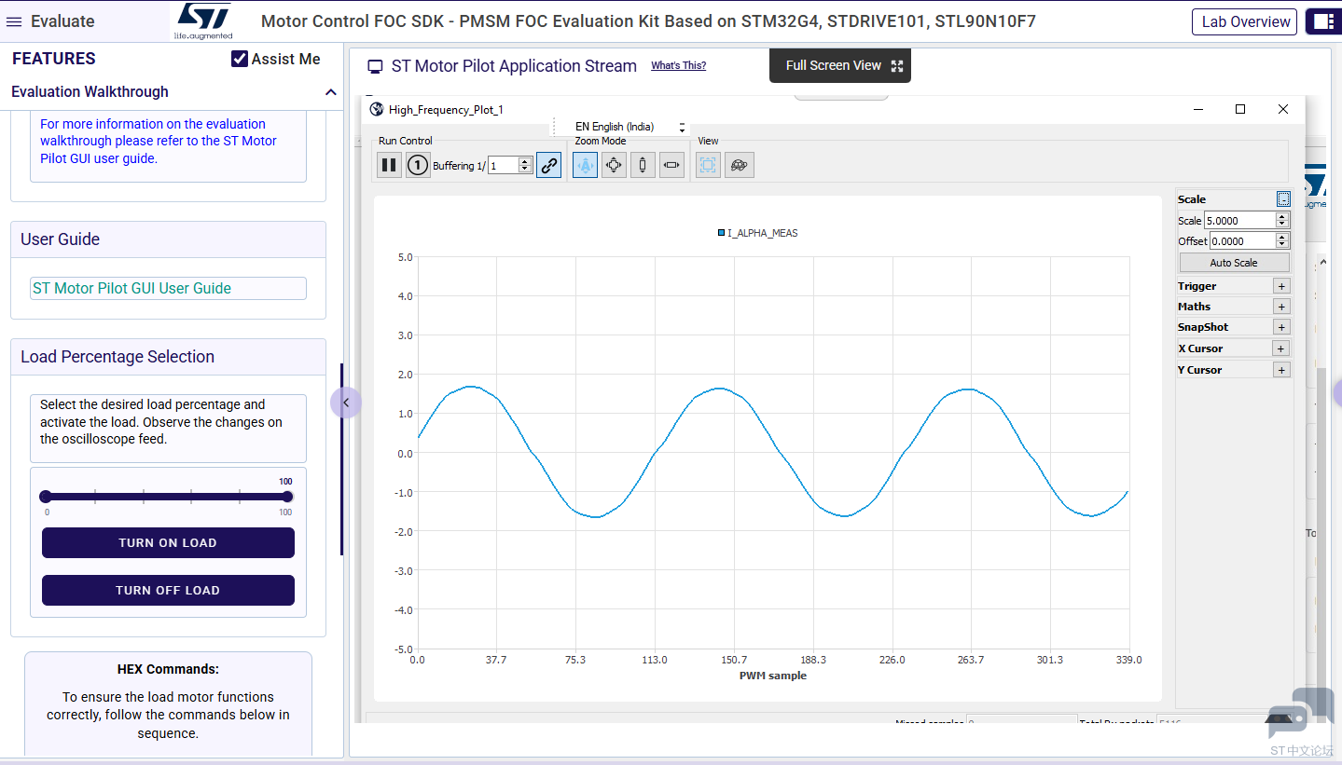Open the EN English (India) language dropdown
This screenshot has width=1342, height=765.
tap(629, 127)
